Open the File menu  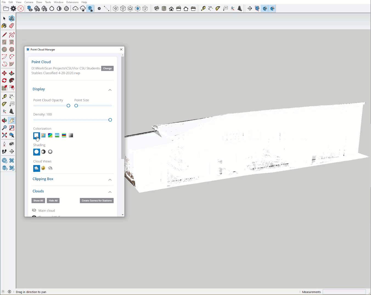[4, 2]
